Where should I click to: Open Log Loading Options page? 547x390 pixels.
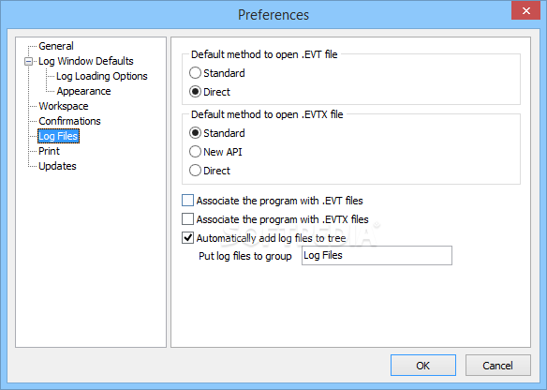tap(102, 76)
